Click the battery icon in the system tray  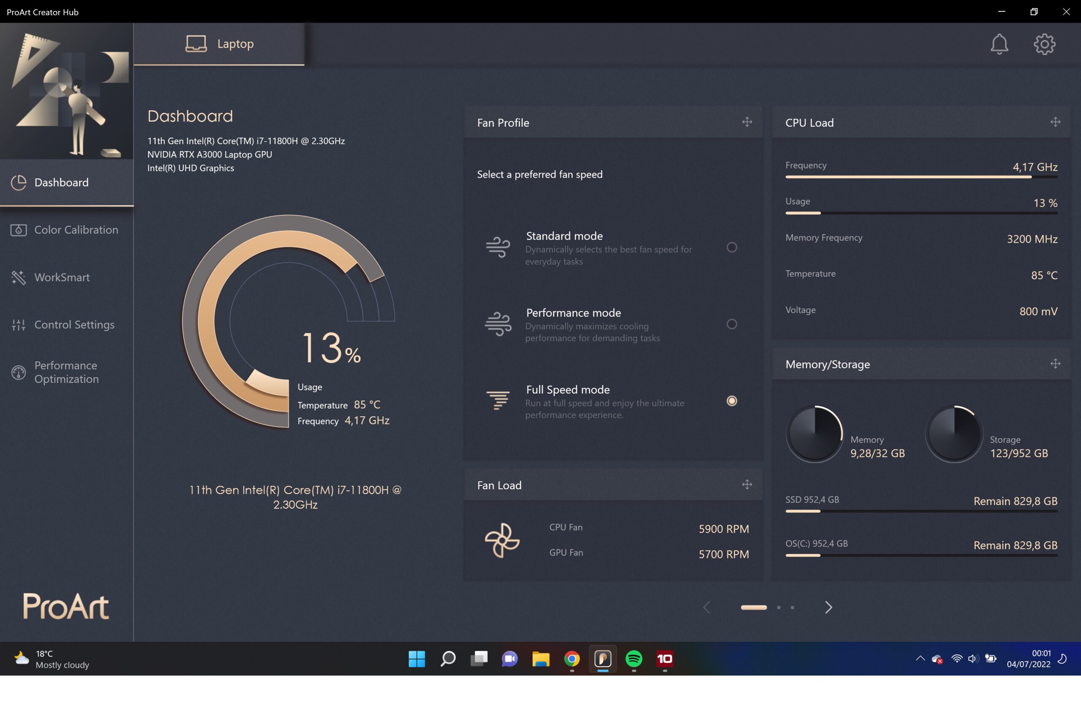pos(991,659)
